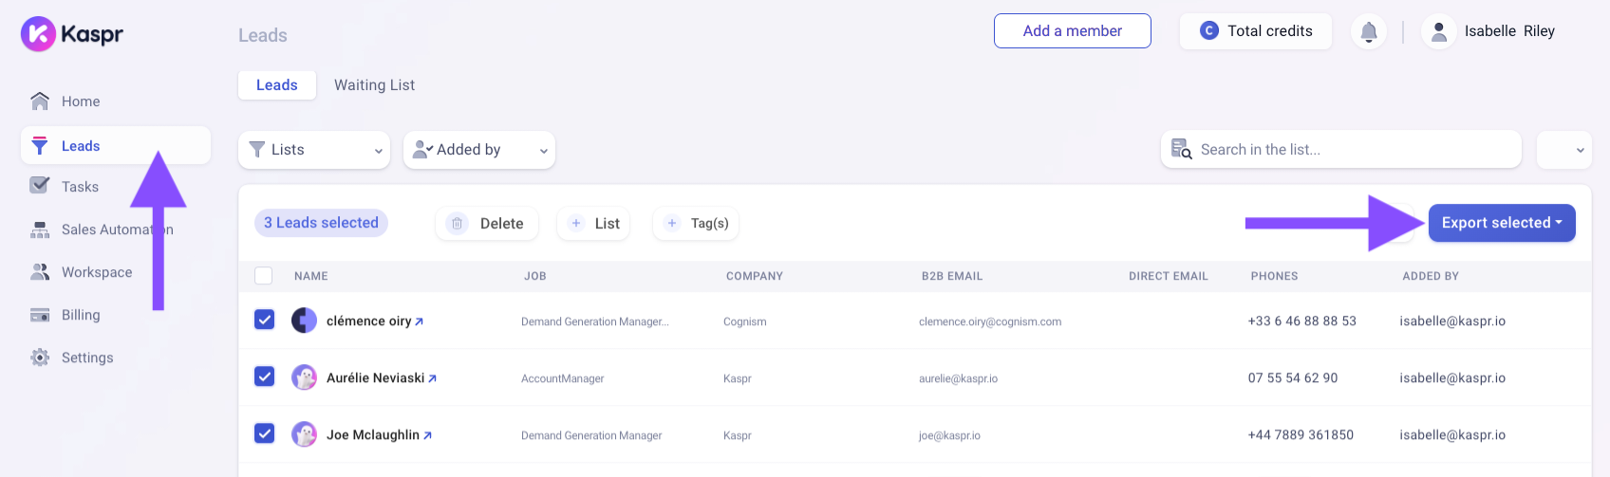Click the Settings gear icon
The width and height of the screenshot is (1610, 477).
pyautogui.click(x=40, y=358)
